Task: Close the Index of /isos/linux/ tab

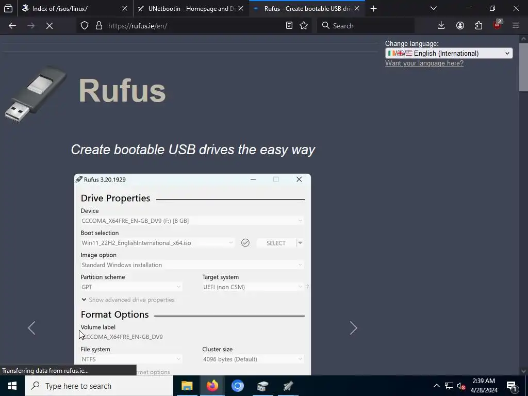Action: [125, 8]
